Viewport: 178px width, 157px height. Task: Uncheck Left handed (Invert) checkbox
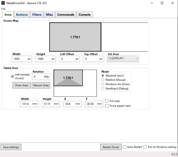coord(13,77)
